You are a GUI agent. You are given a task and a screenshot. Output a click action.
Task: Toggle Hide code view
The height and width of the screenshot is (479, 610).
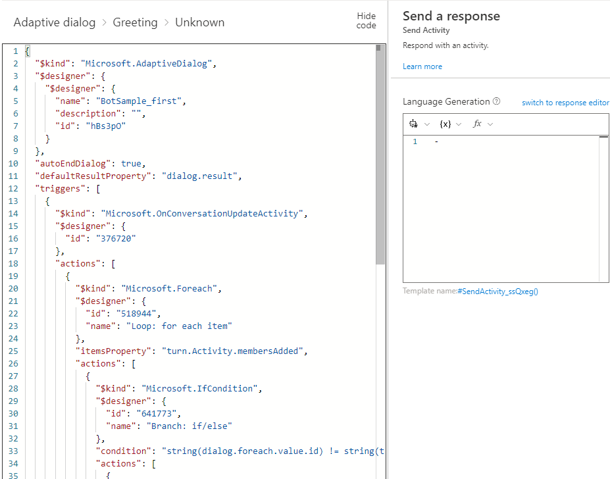(x=366, y=22)
